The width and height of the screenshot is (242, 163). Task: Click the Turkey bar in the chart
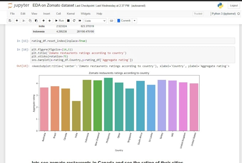pyautogui.click(x=162, y=105)
